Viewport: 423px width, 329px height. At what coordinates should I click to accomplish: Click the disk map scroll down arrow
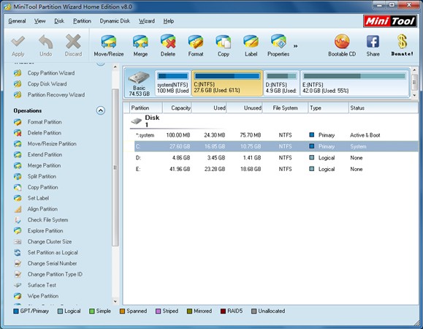tap(415, 95)
